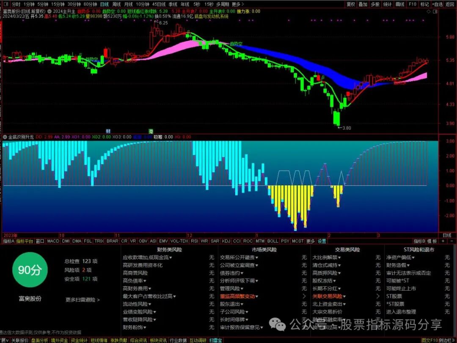The height and width of the screenshot is (343, 457).
Task: Expand 交易所公开谴责 risk item
Action: [x=239, y=257]
